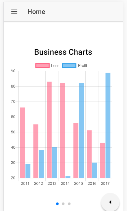The height and width of the screenshot is (211, 127).
Task: Click the Home title in header
Action: pos(36,12)
